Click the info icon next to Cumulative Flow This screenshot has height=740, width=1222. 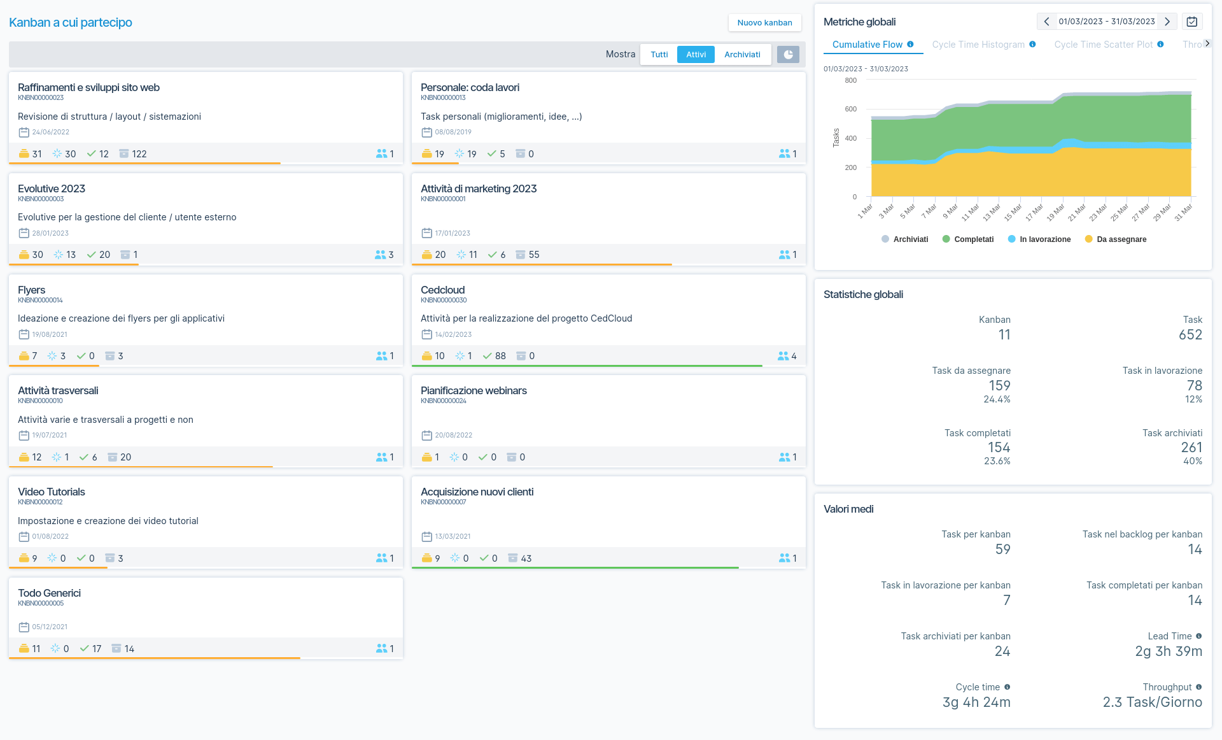[911, 44]
